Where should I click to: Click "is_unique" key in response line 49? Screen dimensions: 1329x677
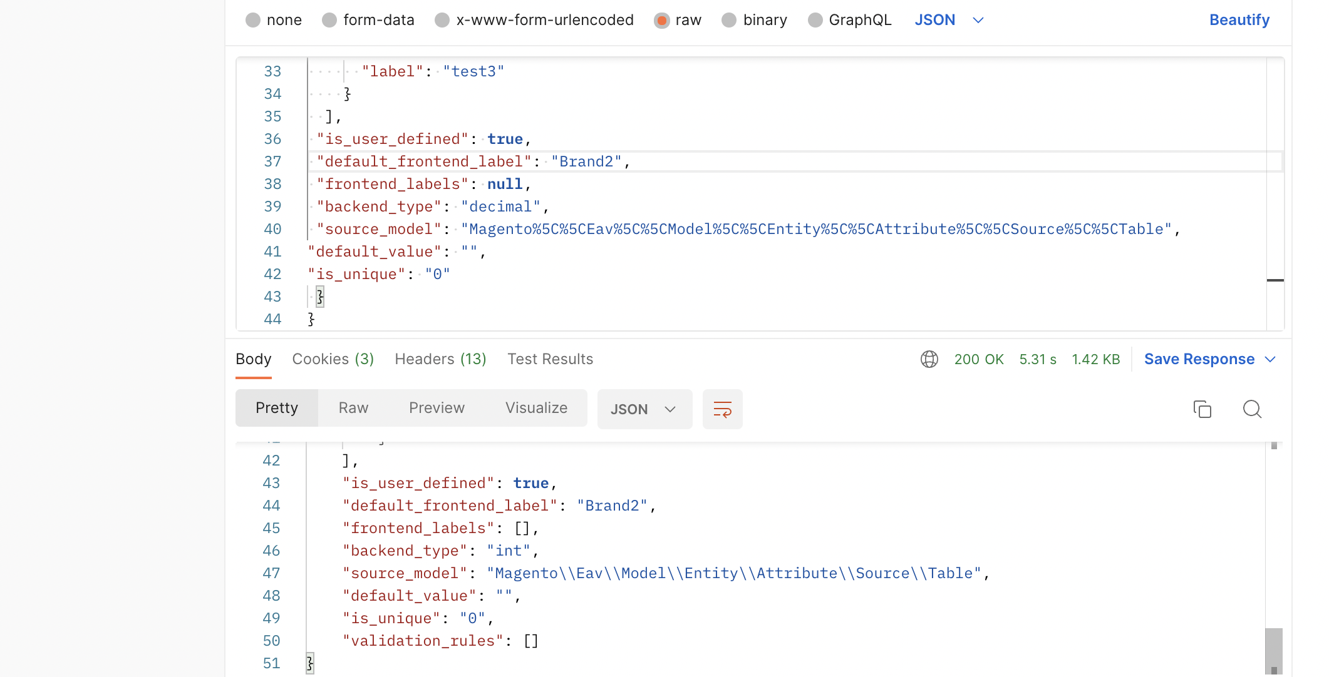tap(391, 618)
